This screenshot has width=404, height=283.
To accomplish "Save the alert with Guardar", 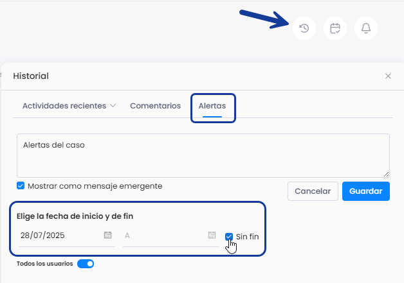I will tap(366, 191).
